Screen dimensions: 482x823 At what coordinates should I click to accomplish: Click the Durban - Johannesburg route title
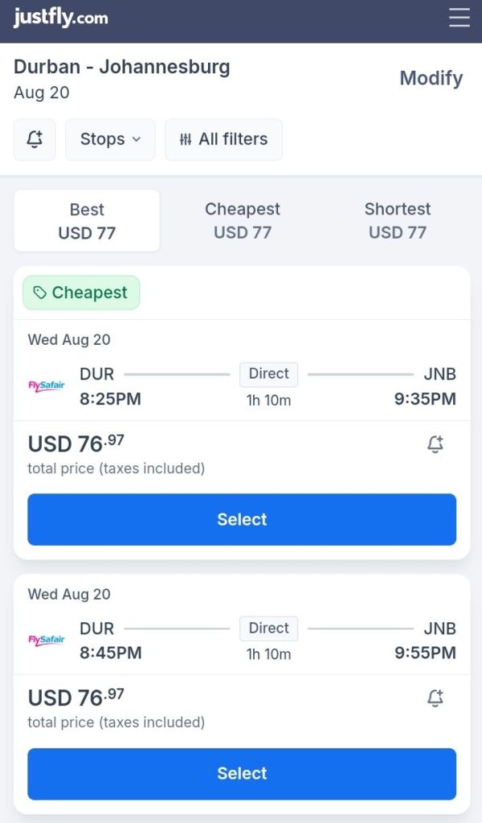pyautogui.click(x=122, y=67)
